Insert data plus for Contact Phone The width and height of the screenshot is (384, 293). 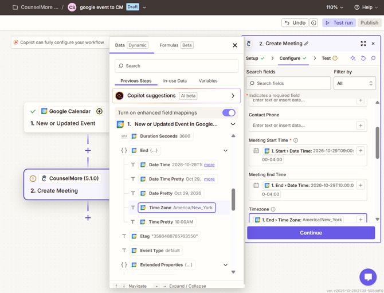361,126
